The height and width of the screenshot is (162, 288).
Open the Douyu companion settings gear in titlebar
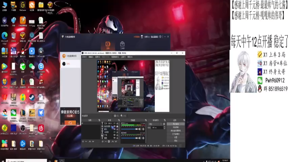[160, 37]
